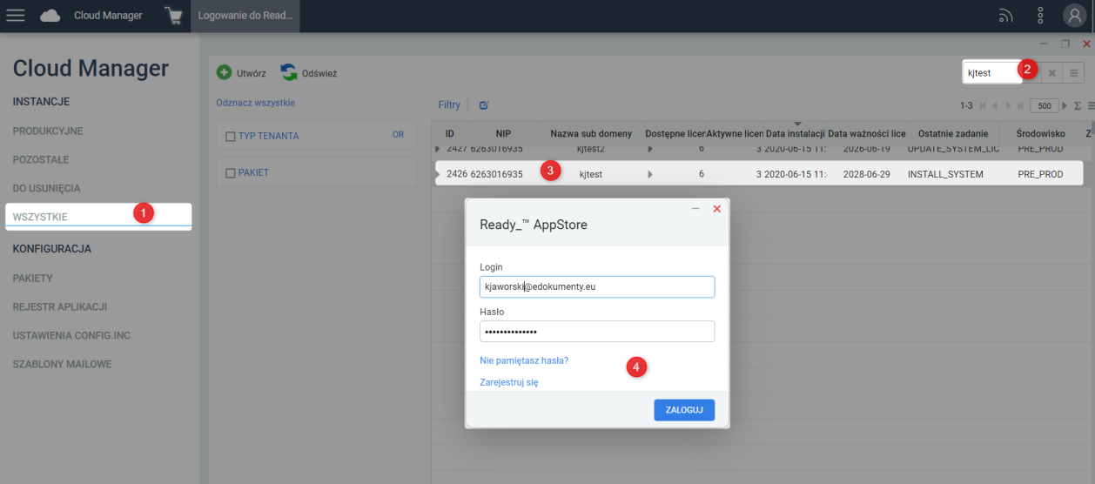Open POZOSTAŁE instances section

coord(41,160)
